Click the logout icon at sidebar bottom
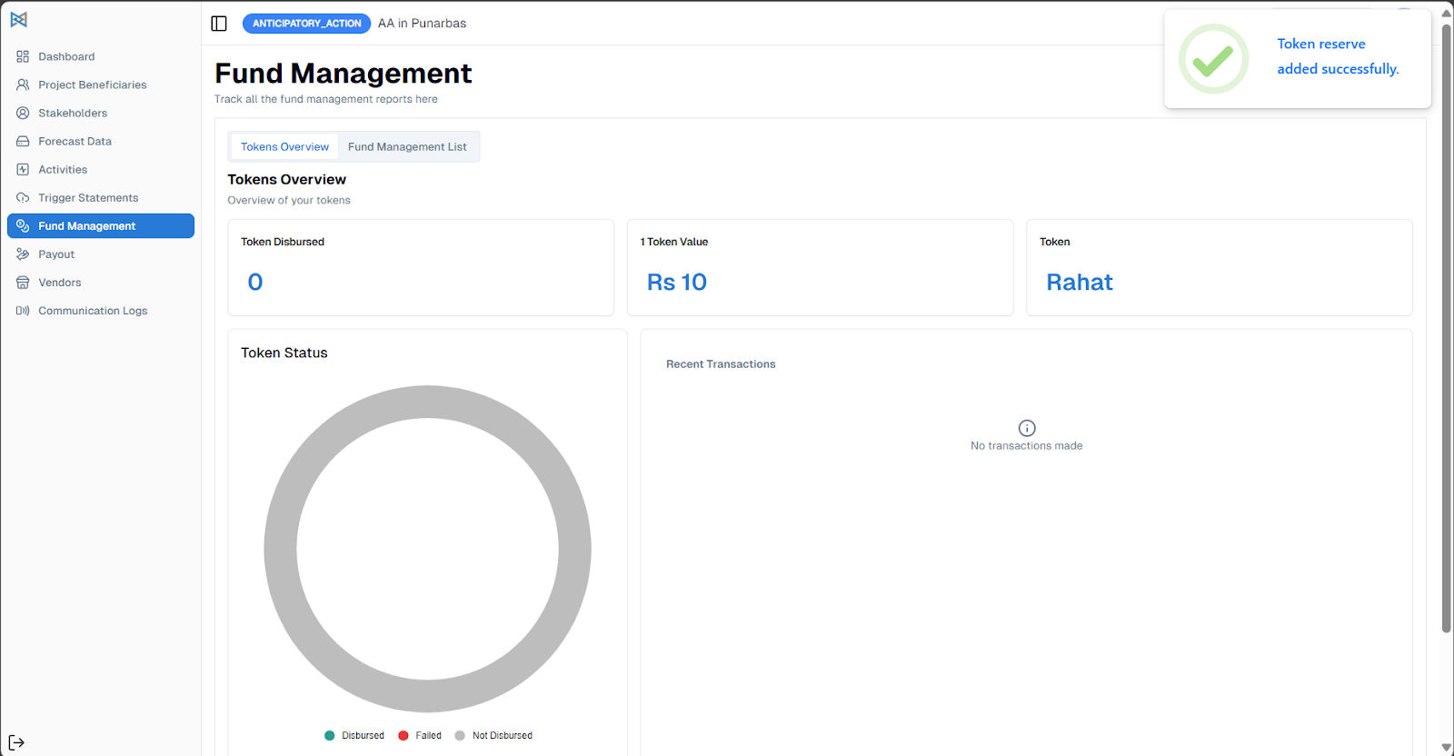The height and width of the screenshot is (756, 1454). click(16, 742)
